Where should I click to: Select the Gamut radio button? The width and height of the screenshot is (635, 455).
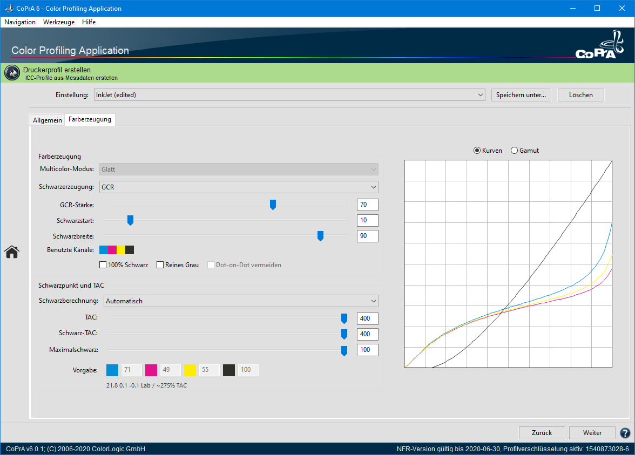pyautogui.click(x=514, y=151)
